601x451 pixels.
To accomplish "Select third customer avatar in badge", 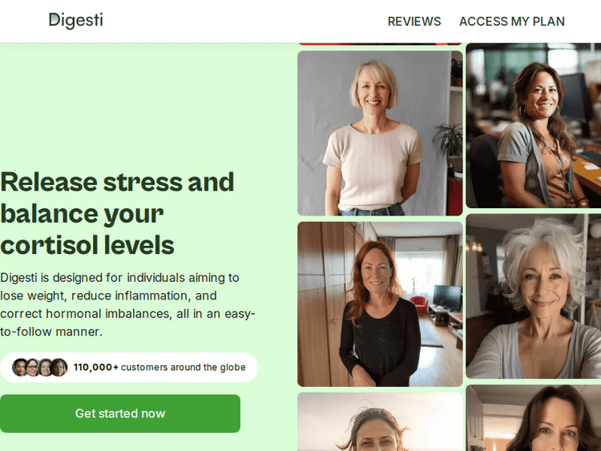I will click(x=45, y=368).
